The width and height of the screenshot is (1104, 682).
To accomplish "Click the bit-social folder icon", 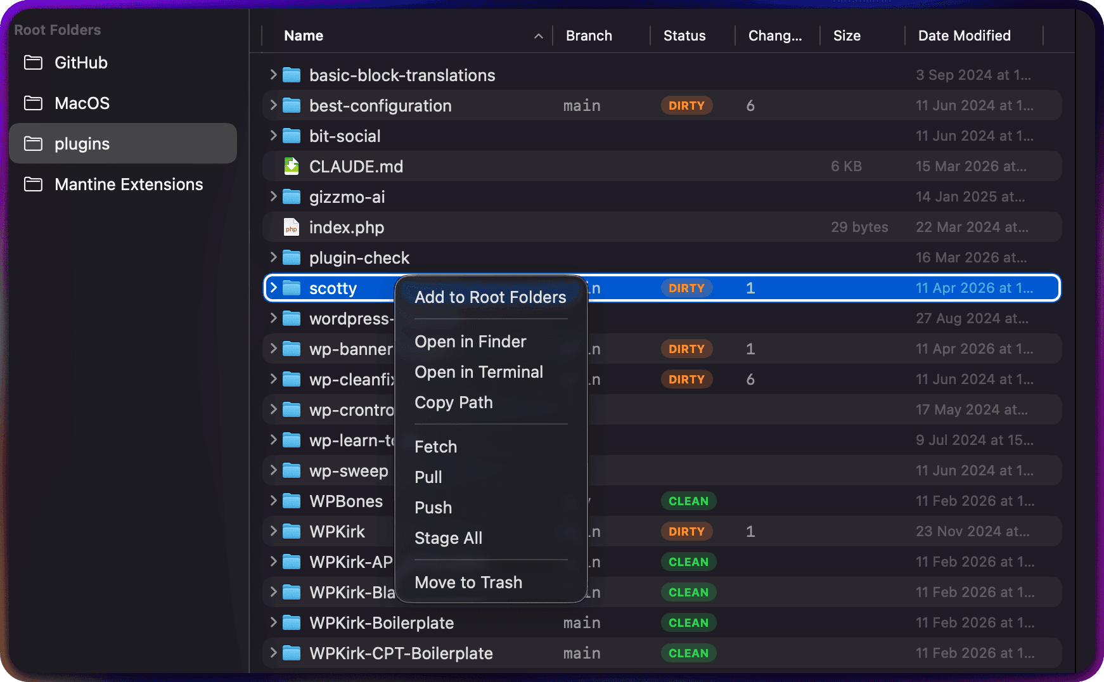I will coord(292,136).
